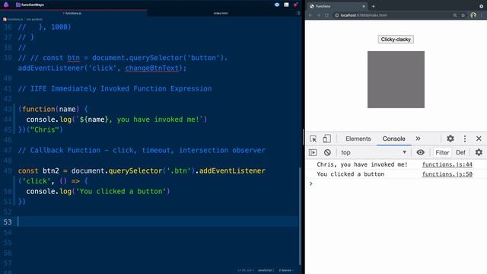Click the console prompt chevron

(311, 184)
